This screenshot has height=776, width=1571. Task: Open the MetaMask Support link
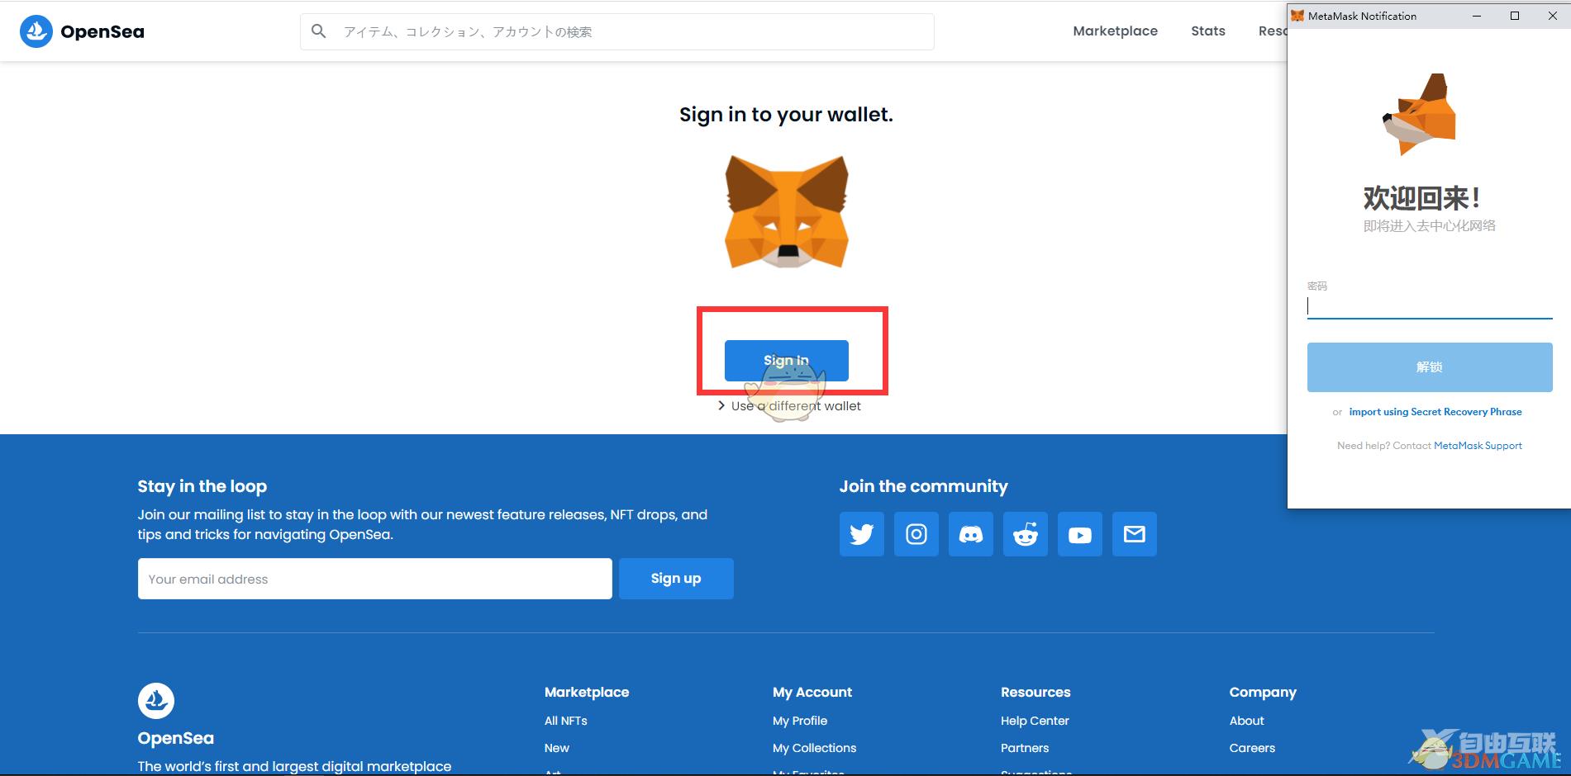coord(1478,446)
